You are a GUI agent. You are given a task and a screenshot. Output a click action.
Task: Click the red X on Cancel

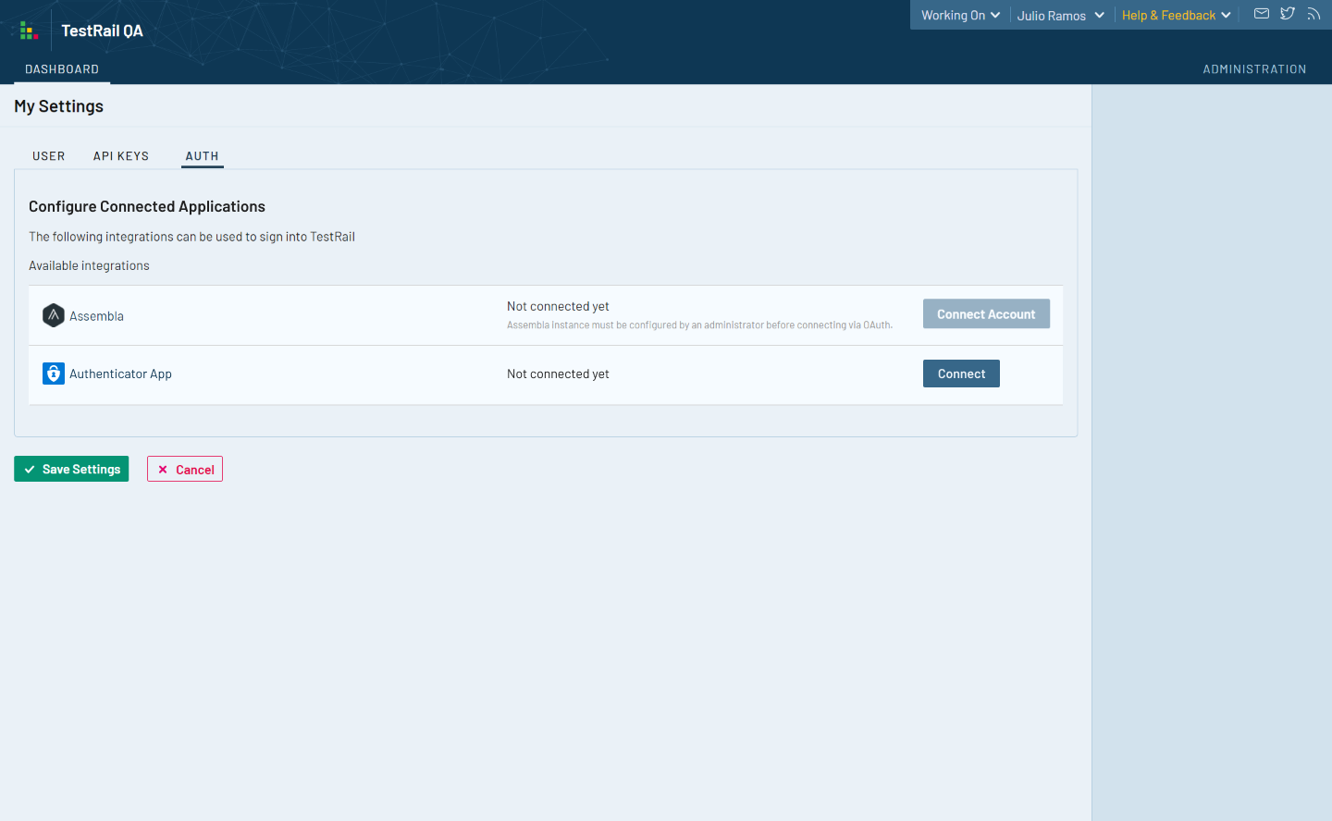click(x=163, y=470)
